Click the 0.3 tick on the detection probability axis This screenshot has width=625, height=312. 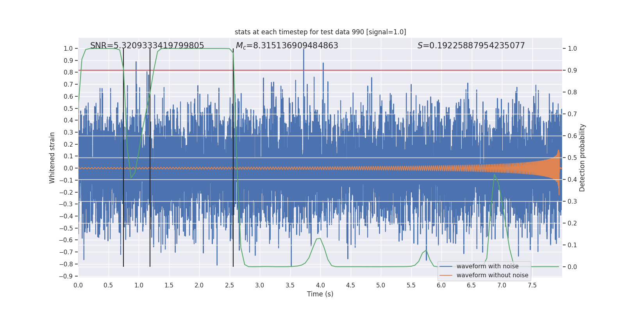tap(572, 201)
